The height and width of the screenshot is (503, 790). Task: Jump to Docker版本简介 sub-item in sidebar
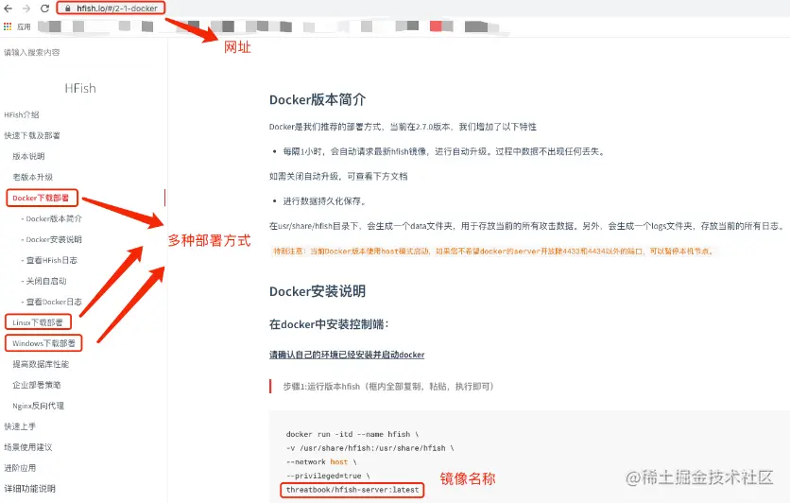click(52, 218)
